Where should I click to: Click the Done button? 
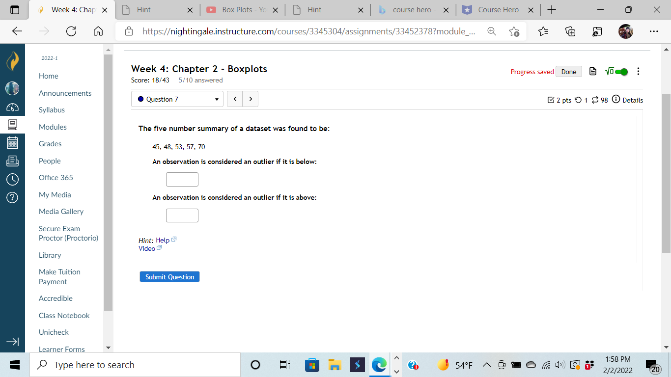coord(569,72)
